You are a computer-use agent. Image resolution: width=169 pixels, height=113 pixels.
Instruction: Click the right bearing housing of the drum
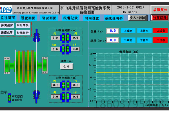44,66
